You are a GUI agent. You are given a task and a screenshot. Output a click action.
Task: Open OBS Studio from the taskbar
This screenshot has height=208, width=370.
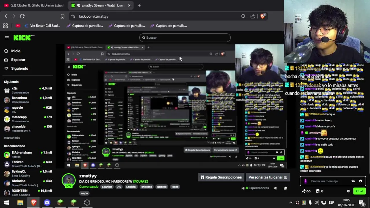[x=87, y=203]
